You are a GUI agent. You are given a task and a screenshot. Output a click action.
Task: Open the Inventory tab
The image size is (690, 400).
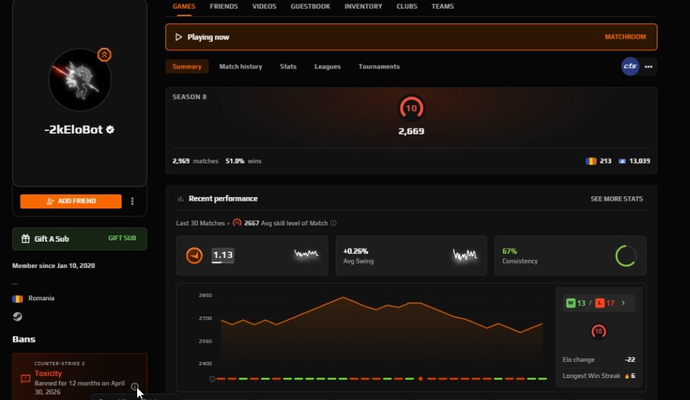click(363, 6)
